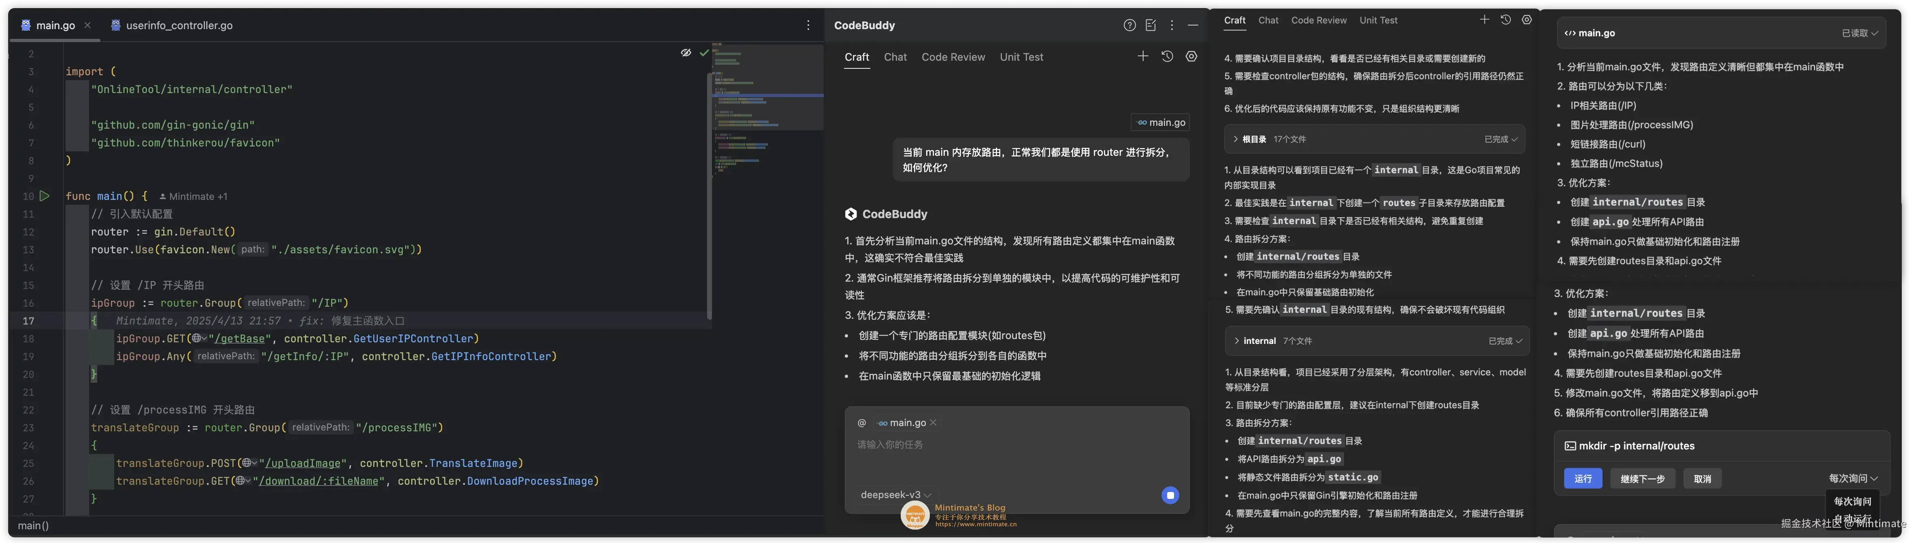Click the green checkmark inspections icon
This screenshot has width=1920, height=543.
703,53
